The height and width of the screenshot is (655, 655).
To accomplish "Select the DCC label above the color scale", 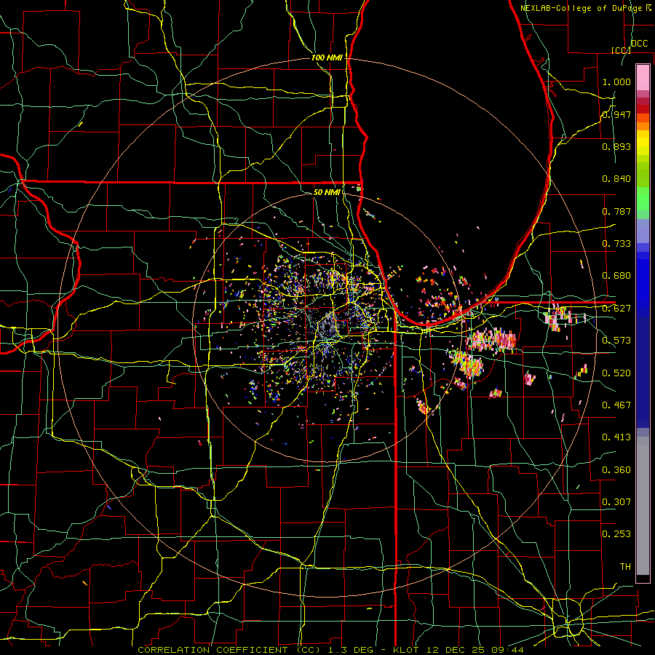I will click(639, 44).
